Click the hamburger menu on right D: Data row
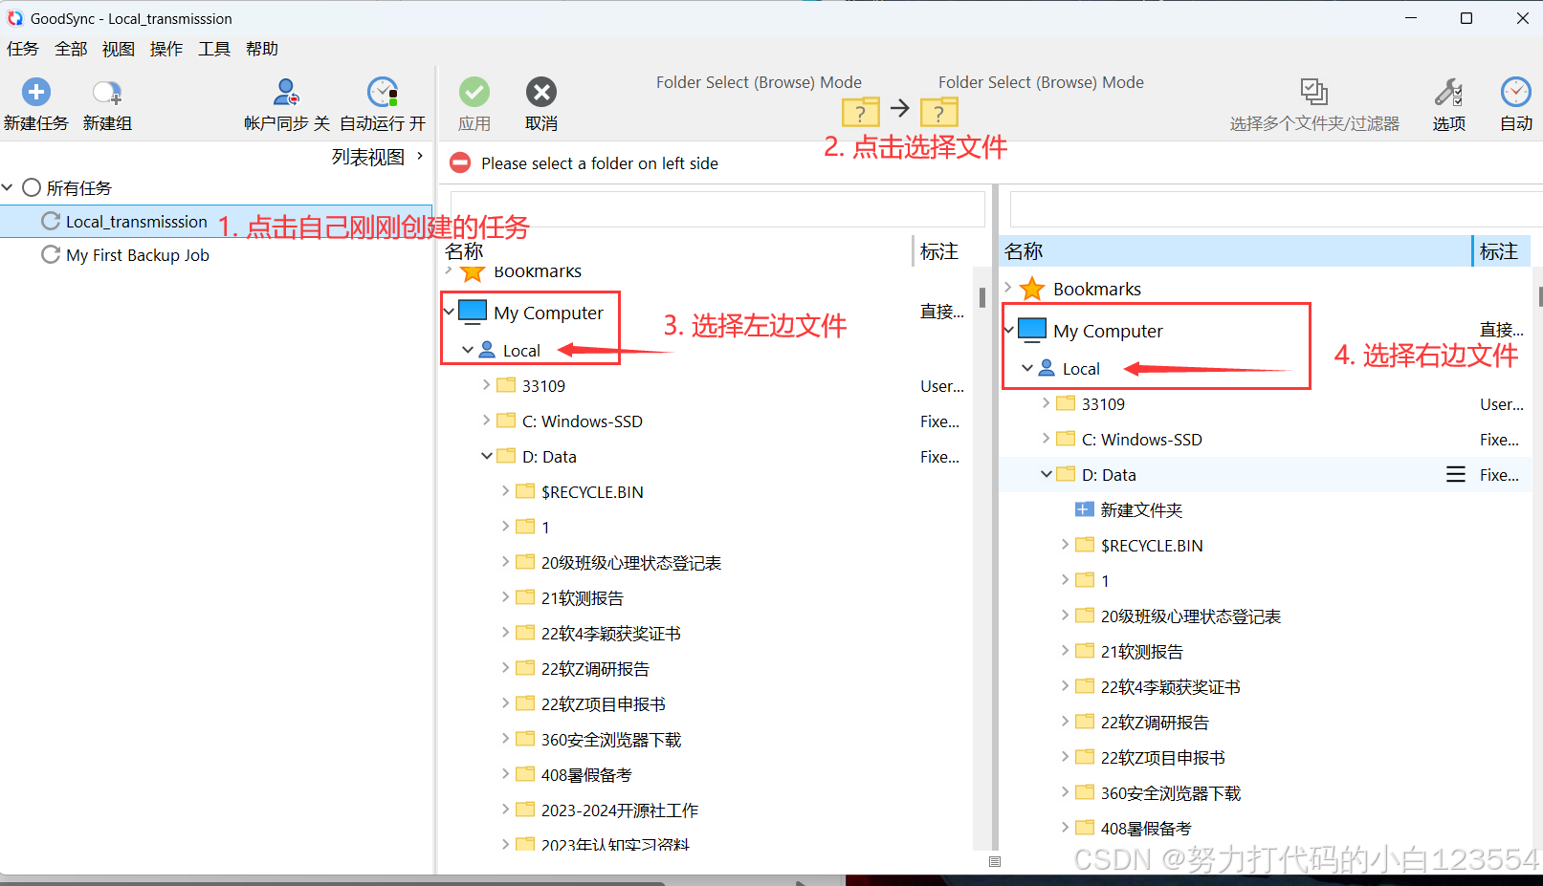This screenshot has height=886, width=1543. pos(1456,474)
